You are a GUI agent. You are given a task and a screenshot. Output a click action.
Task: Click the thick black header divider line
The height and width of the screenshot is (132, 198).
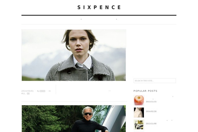click(99, 15)
